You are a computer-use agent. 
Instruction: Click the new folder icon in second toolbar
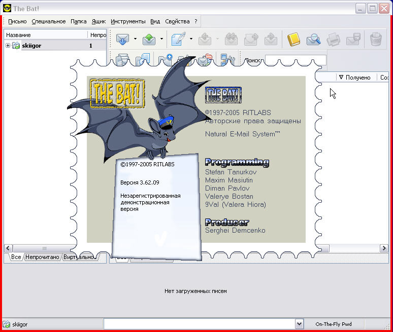click(166, 60)
